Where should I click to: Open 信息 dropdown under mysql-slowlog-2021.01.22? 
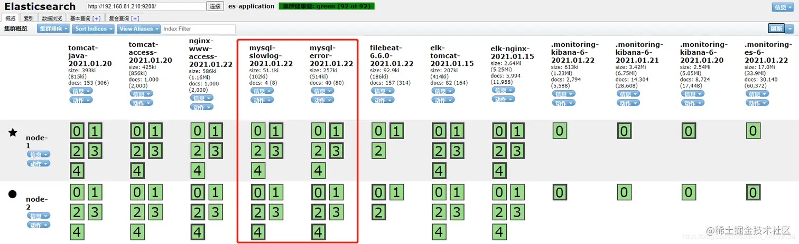click(262, 91)
